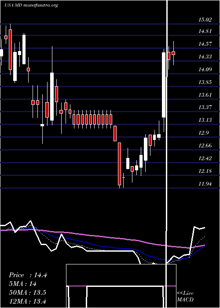
Task: Click the 12.9 price axis label
Action: pos(204,133)
